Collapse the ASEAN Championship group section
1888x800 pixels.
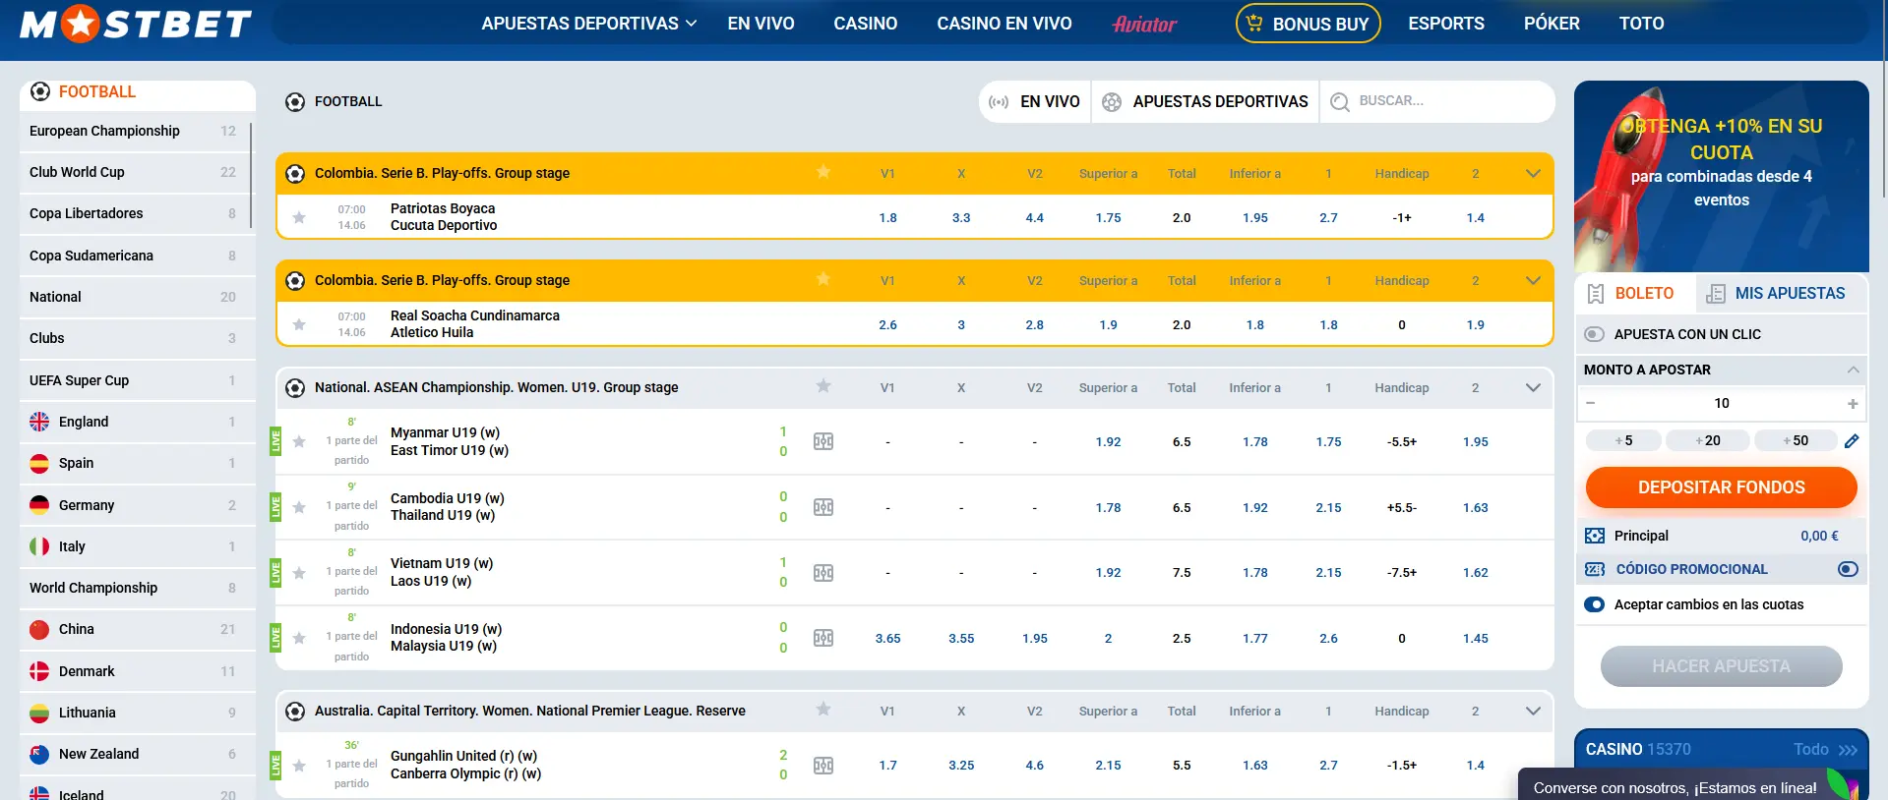point(1533,387)
